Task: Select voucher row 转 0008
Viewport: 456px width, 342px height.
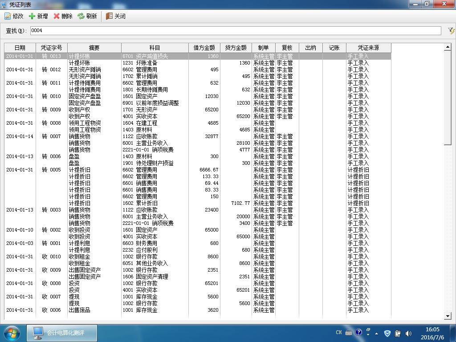Action: coord(197,123)
